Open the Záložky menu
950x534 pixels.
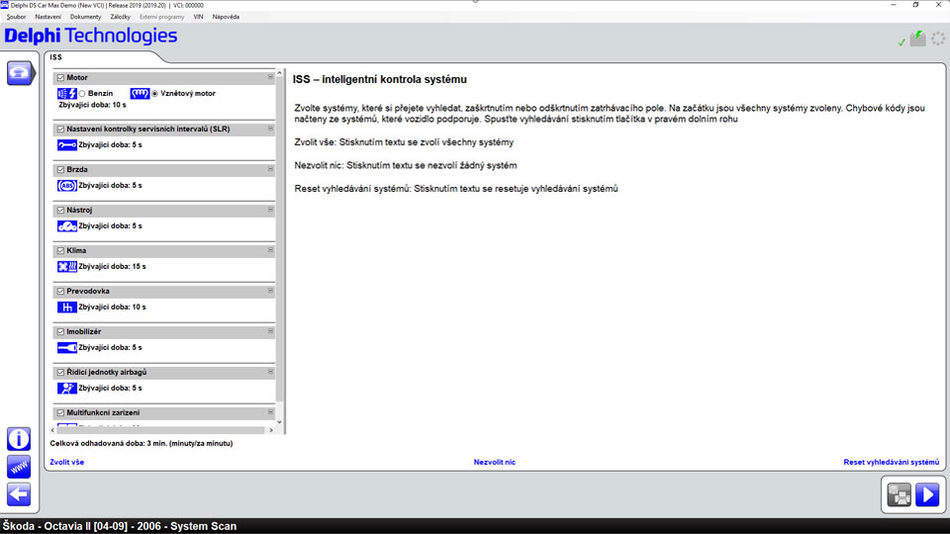[x=120, y=17]
